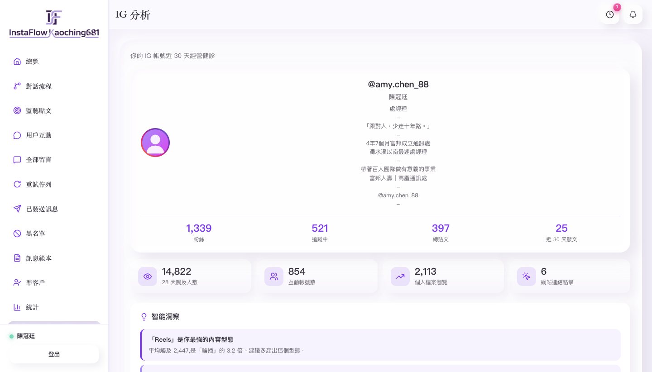This screenshot has height=372, width=652.
Task: Click the chat bubble icon beside 用戶互動
Action: coord(17,135)
